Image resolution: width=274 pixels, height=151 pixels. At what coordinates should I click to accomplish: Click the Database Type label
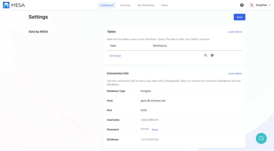116,91
